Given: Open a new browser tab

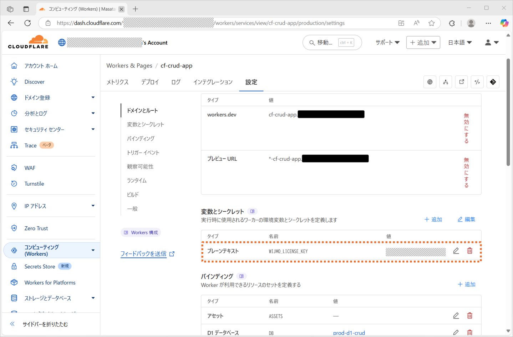Looking at the screenshot, I should click(x=136, y=9).
